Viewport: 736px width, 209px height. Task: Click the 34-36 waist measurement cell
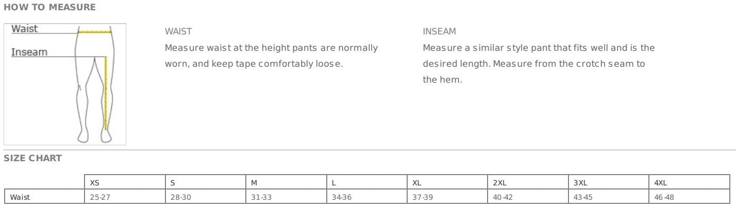pos(341,197)
